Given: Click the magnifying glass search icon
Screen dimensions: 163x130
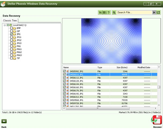Looking at the screenshot, I should 114,13.
